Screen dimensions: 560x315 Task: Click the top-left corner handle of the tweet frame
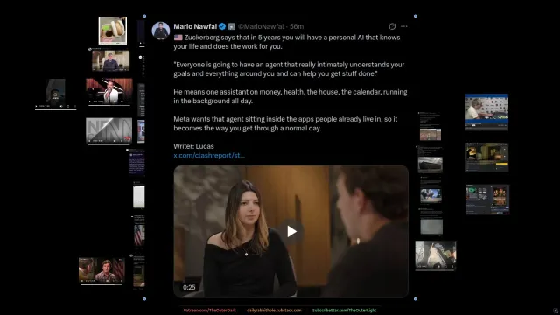144,16
